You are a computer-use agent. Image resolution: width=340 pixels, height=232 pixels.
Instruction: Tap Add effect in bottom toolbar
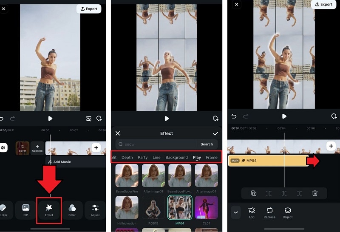point(252,213)
